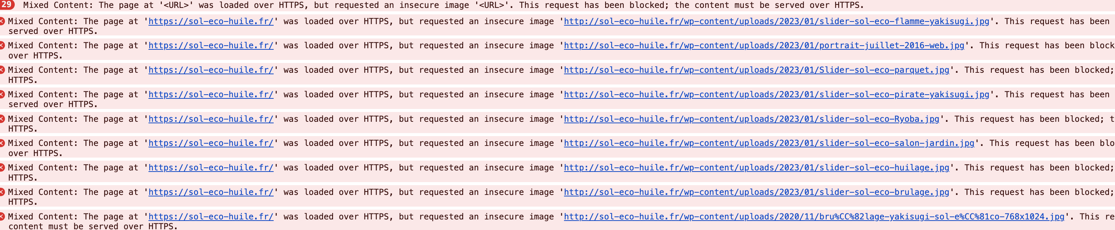Expand the grouped 29 Mixed Content badge
Viewport: 1115px width, 230px height.
pyautogui.click(x=6, y=5)
